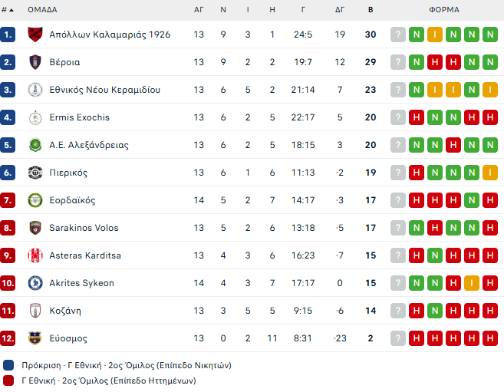Click Βέροια's upcoming match question-mark badge
Viewport: 504px width, 392px height.
(x=397, y=62)
